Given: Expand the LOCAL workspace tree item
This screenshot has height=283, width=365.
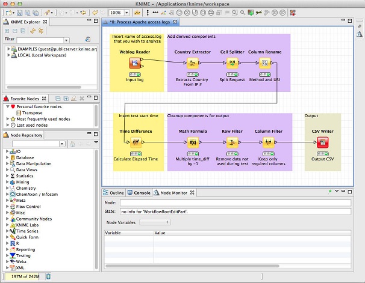Looking at the screenshot, I should 8,55.
